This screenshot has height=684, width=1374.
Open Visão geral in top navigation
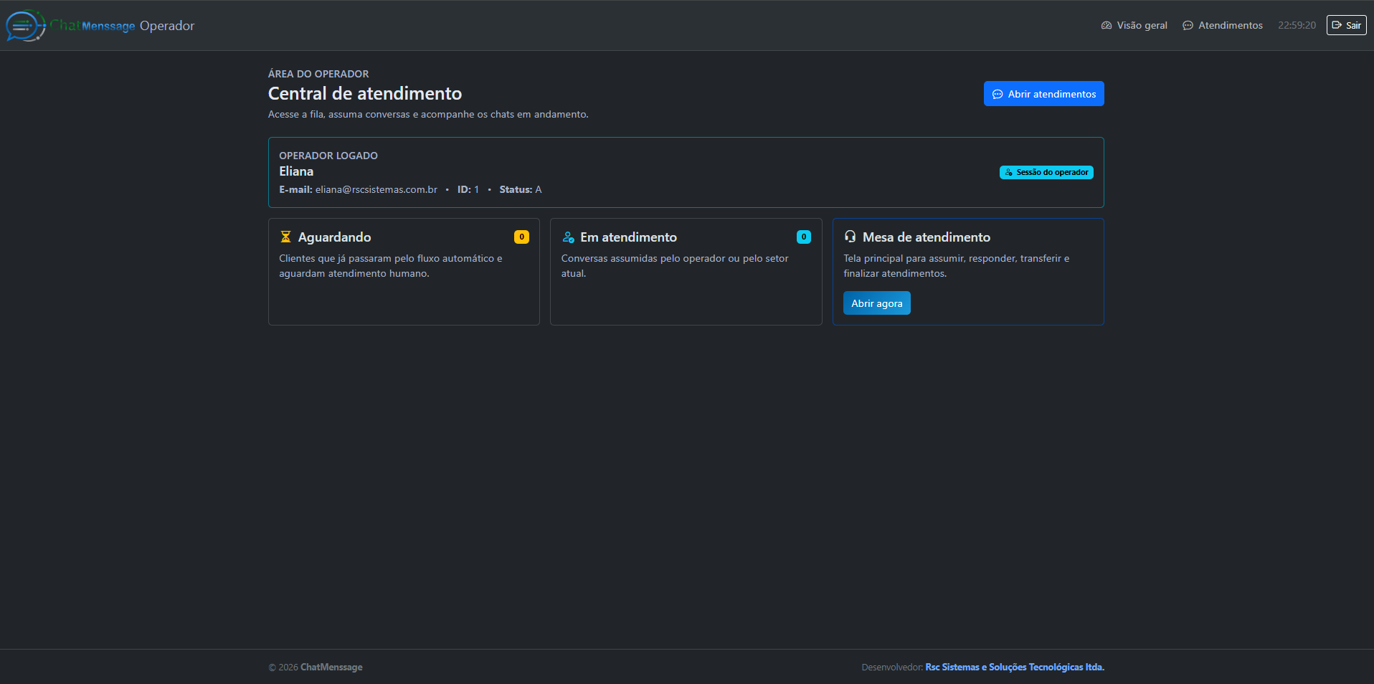coord(1134,25)
